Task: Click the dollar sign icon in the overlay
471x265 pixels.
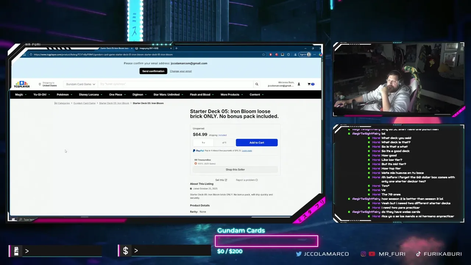Action: 125,251
